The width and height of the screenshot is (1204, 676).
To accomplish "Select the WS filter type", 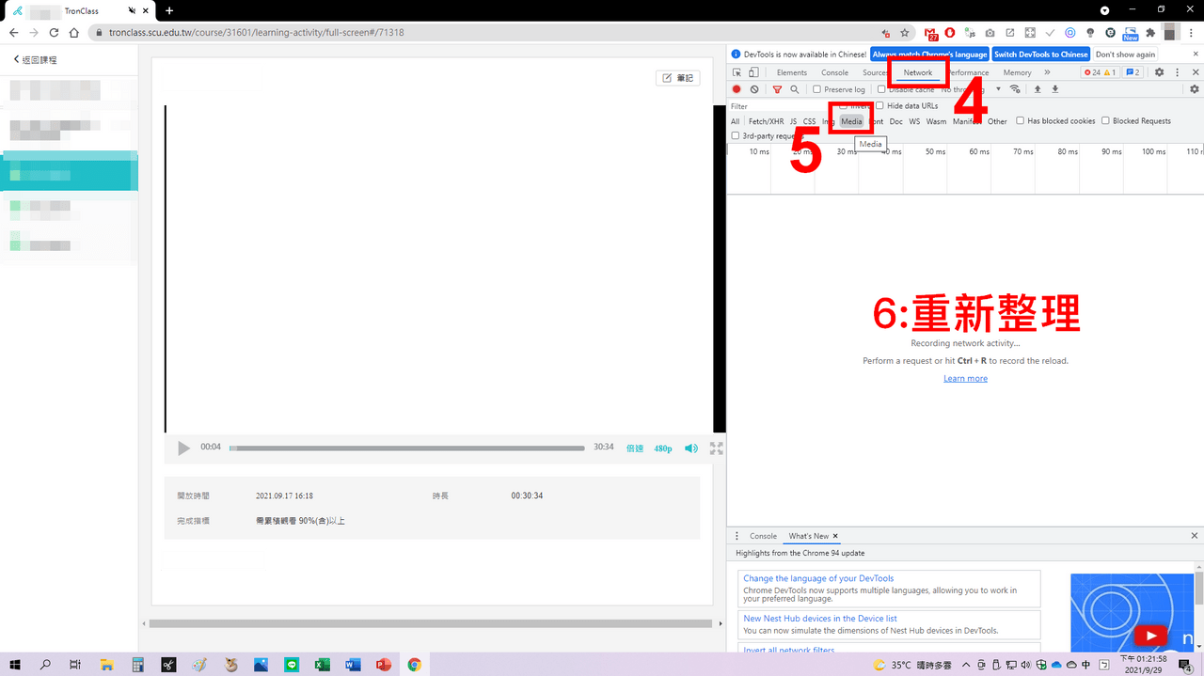I will 914,121.
